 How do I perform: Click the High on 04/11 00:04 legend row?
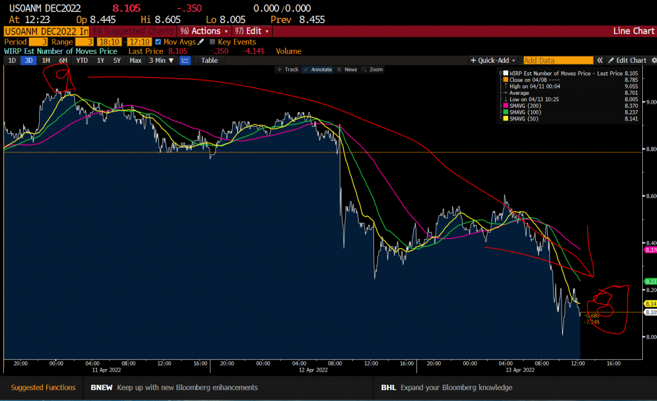(x=570, y=86)
